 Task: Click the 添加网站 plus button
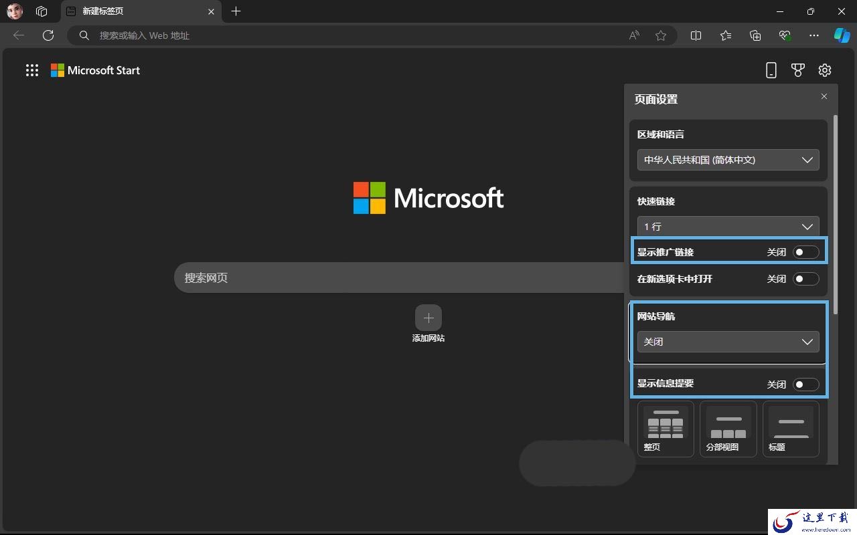[x=428, y=318]
